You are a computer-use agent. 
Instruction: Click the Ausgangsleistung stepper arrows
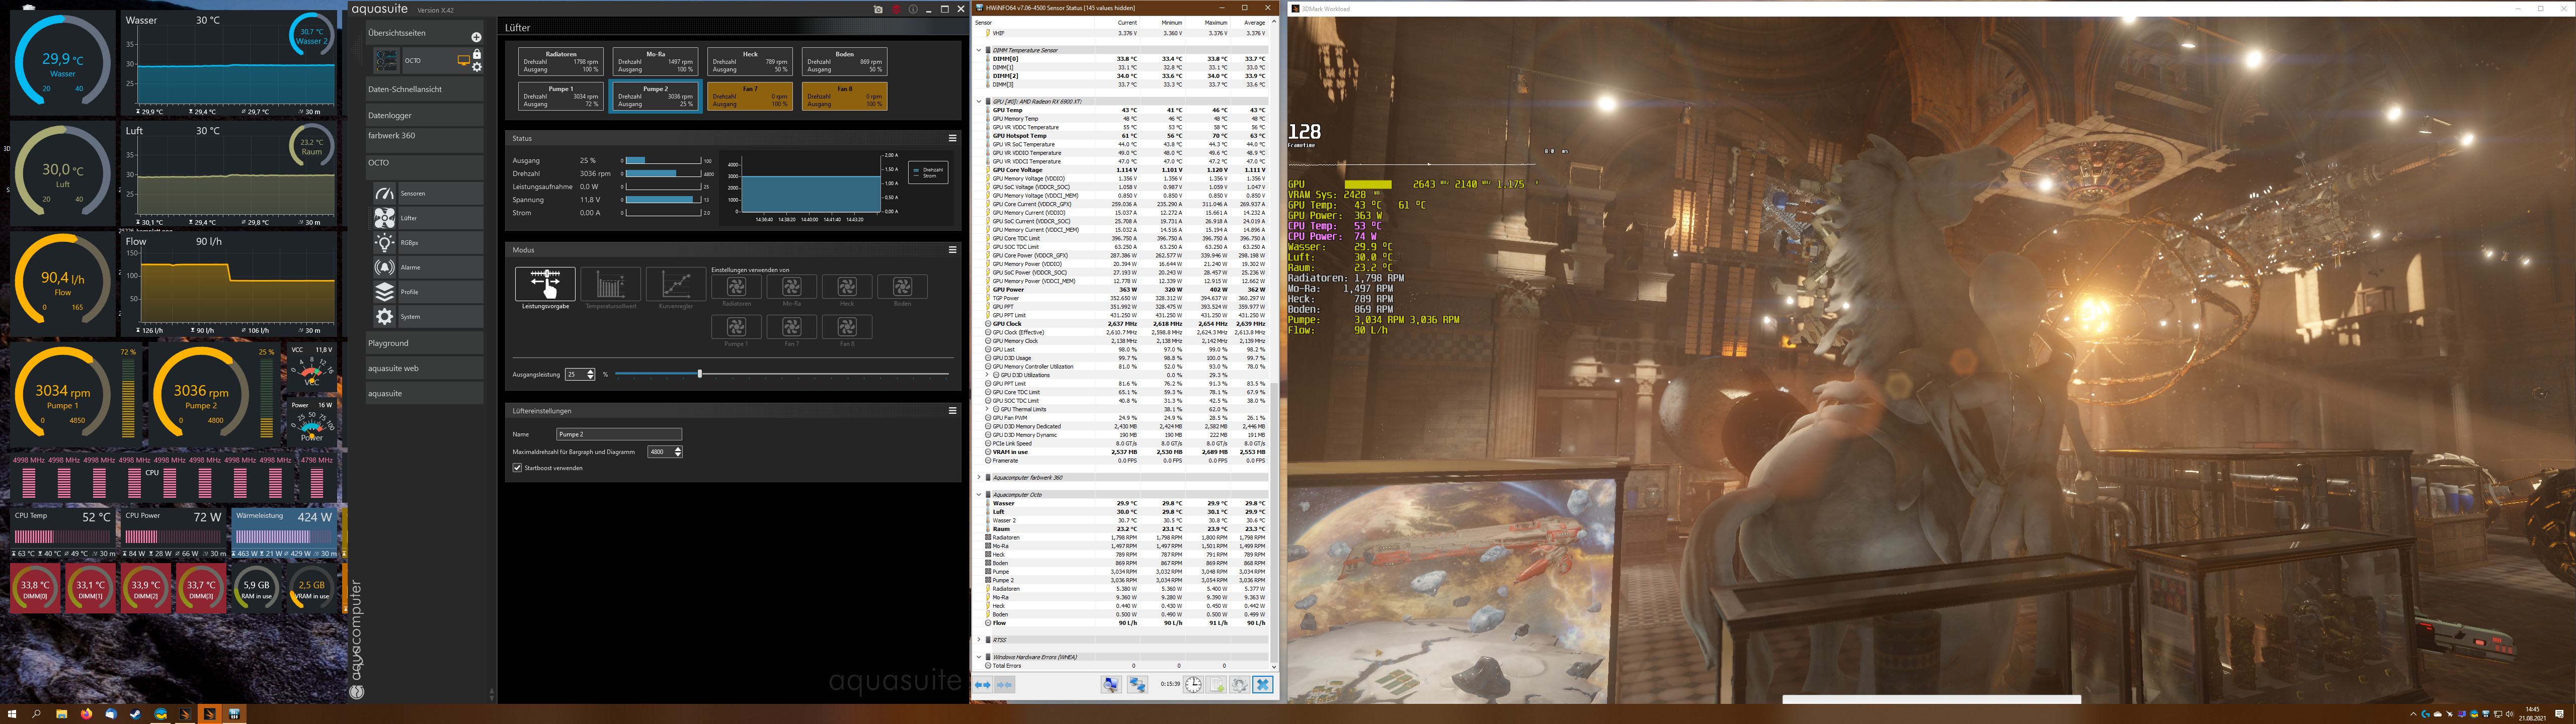point(591,374)
